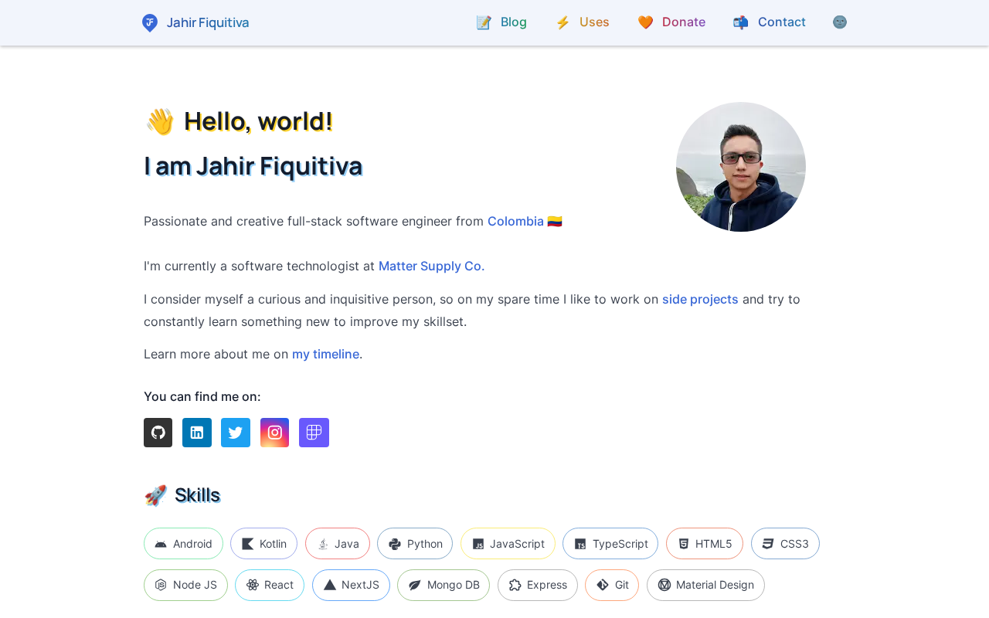Image resolution: width=989 pixels, height=618 pixels.
Task: Visit the side projects link
Action: tap(700, 300)
